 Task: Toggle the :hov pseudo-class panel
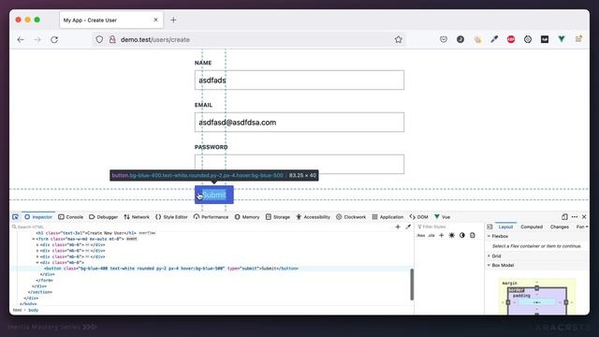pyautogui.click(x=421, y=235)
